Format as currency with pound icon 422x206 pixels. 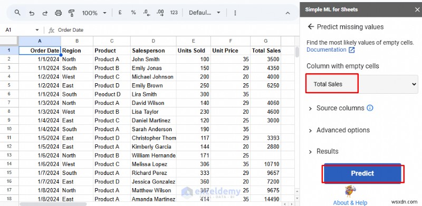(x=120, y=12)
